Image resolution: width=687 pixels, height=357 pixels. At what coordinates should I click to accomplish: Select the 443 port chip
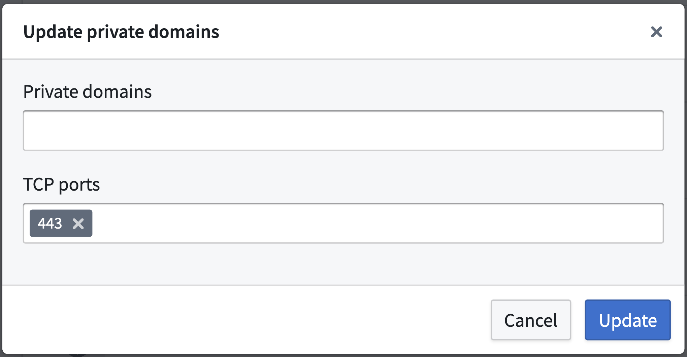point(61,223)
